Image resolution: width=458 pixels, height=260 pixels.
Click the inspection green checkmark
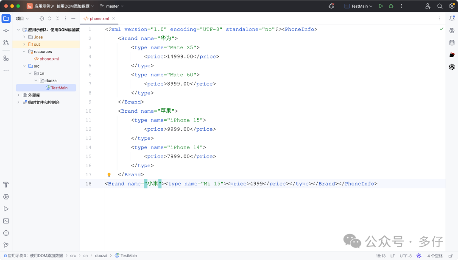(x=441, y=29)
